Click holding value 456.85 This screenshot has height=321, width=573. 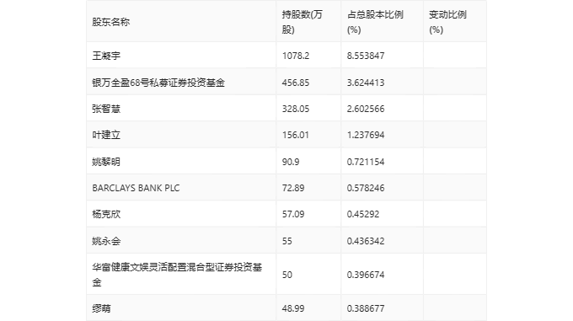[296, 83]
